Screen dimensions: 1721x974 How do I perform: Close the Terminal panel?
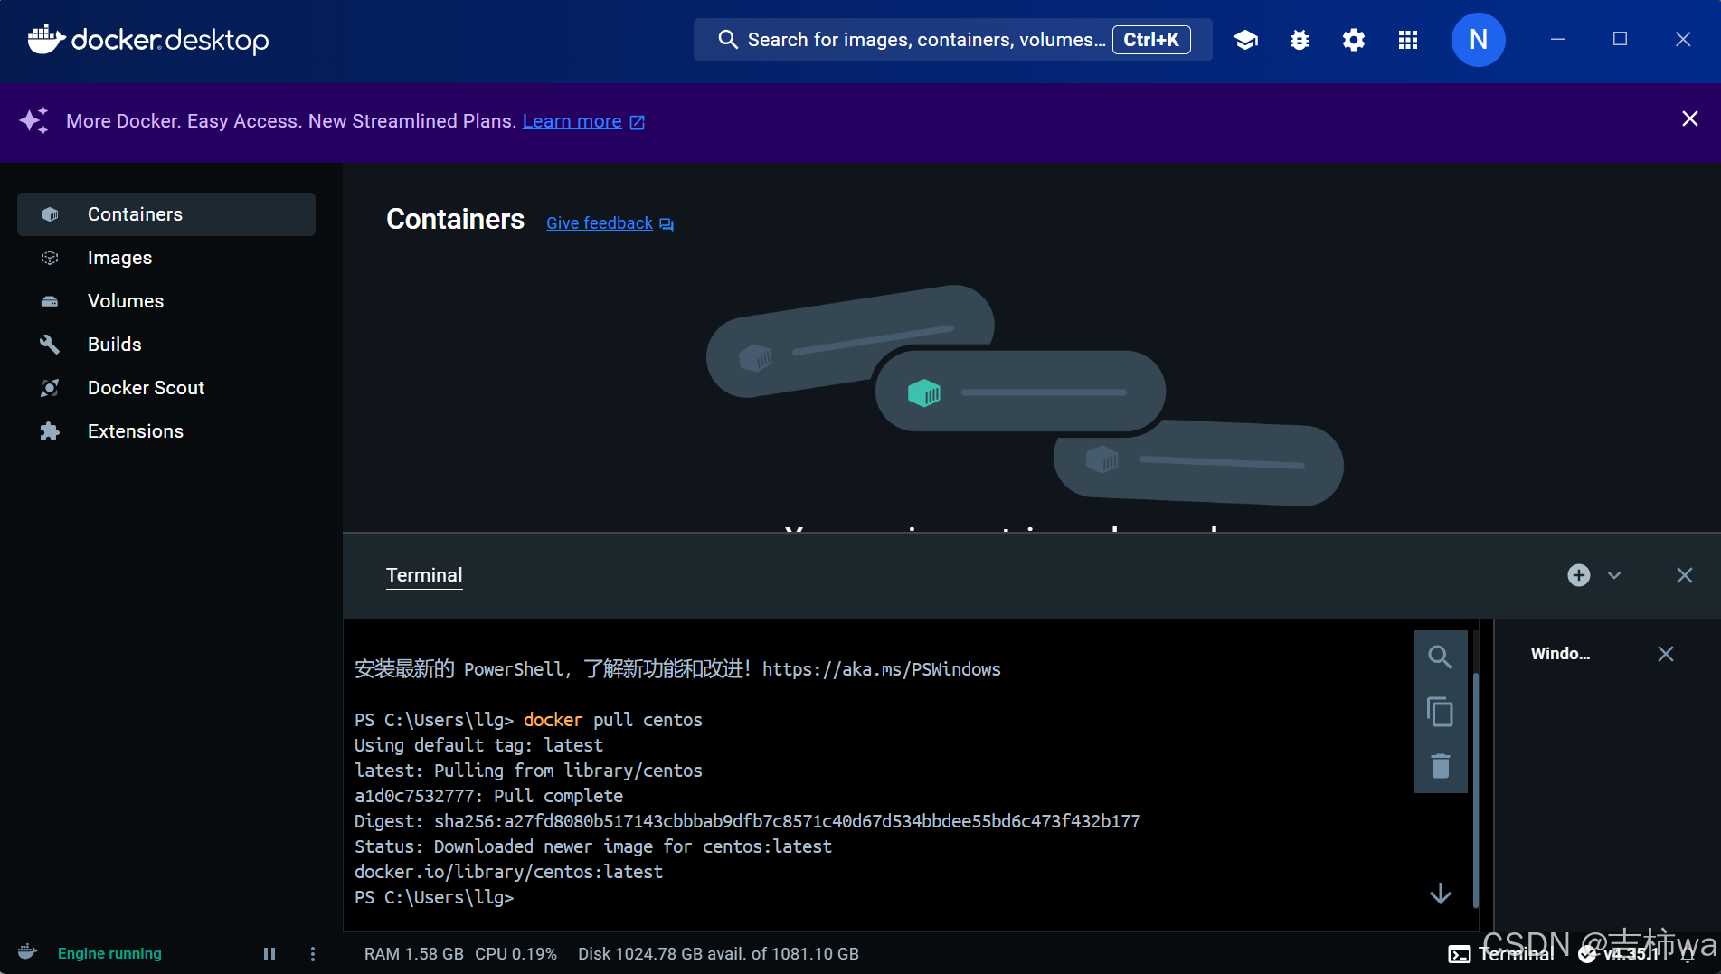pyautogui.click(x=1684, y=575)
